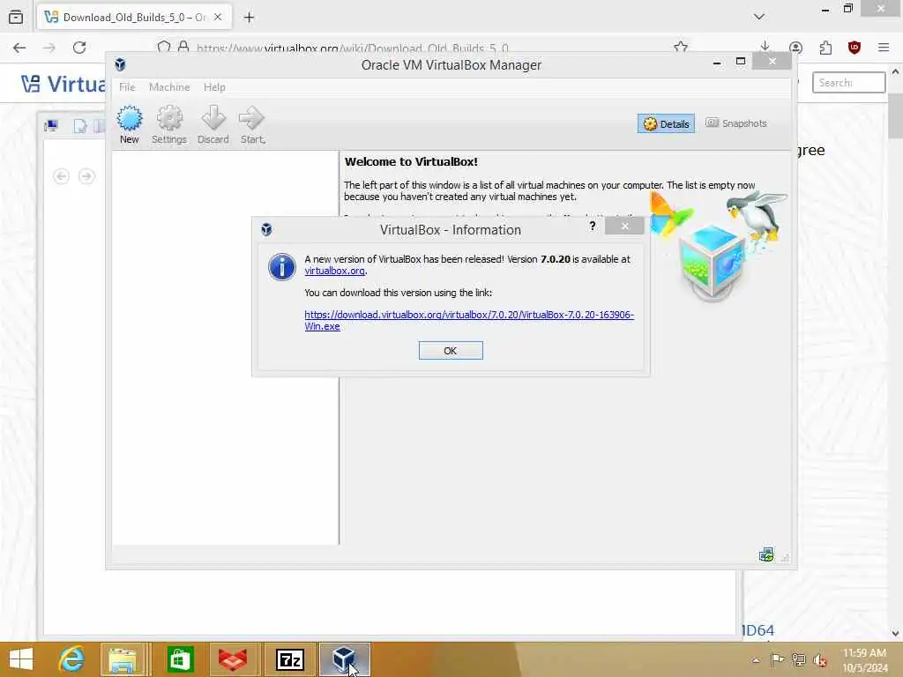Image resolution: width=903 pixels, height=677 pixels.
Task: Open the browser account icon
Action: 796,48
